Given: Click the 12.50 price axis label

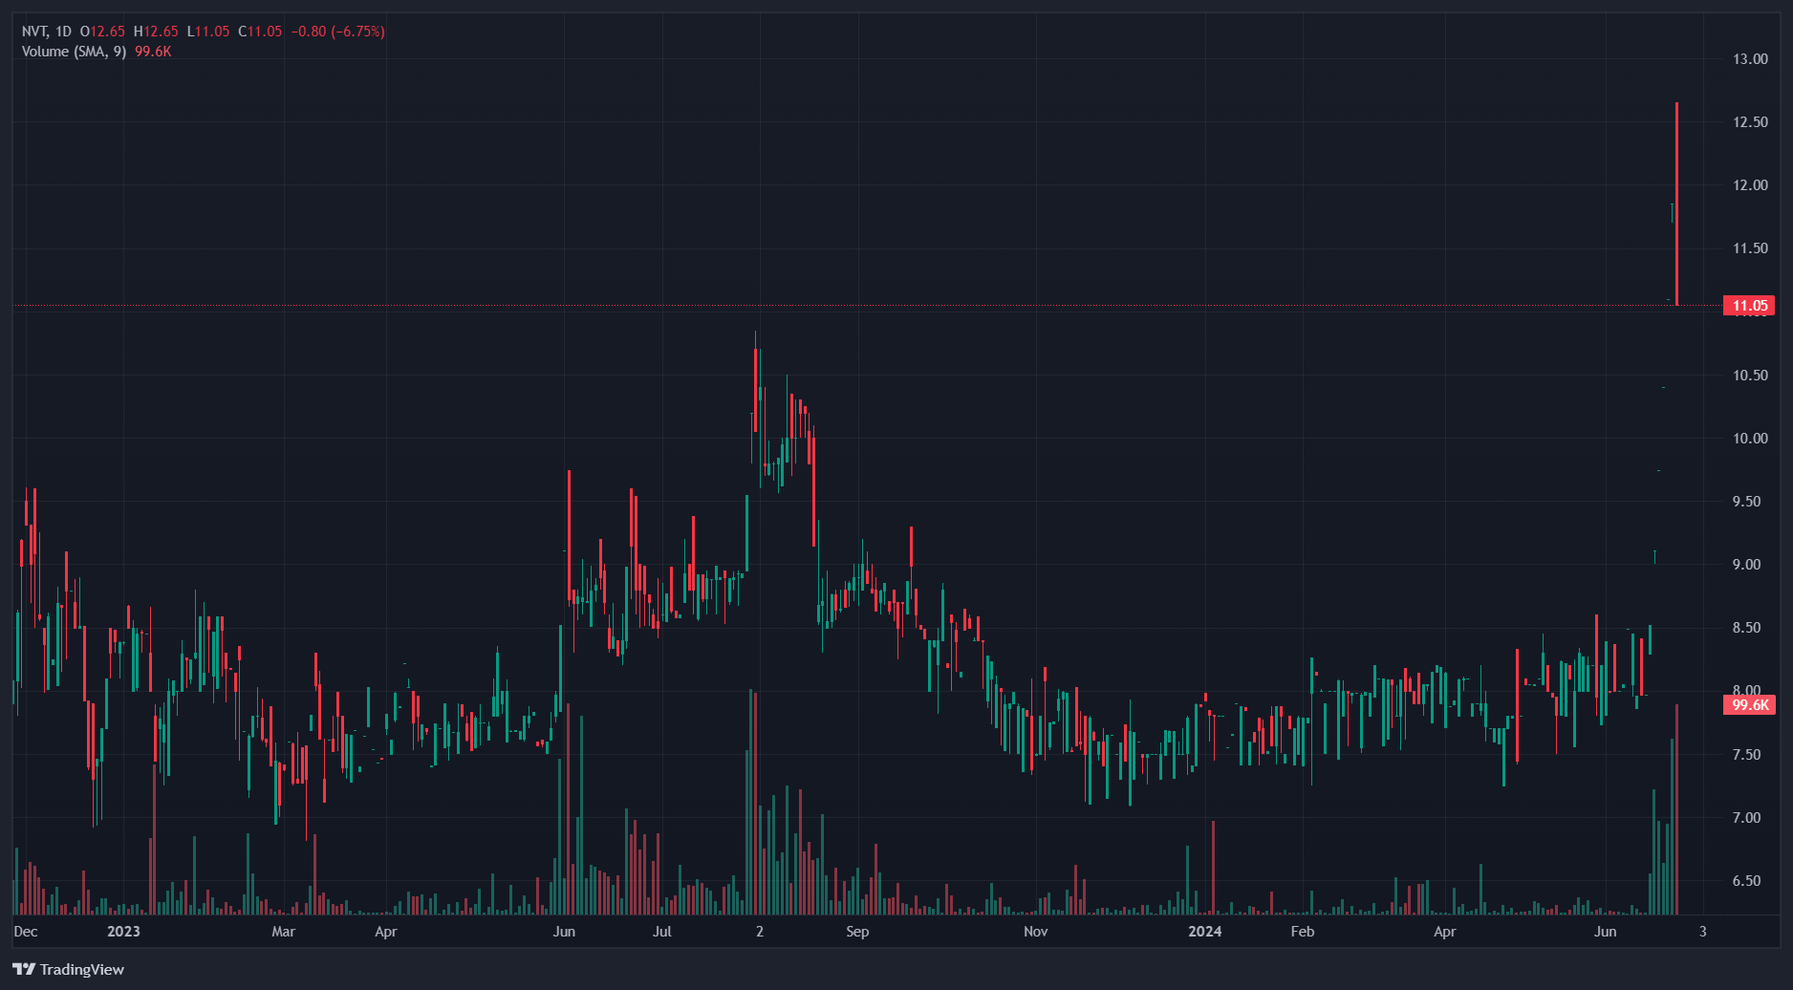Looking at the screenshot, I should click(x=1750, y=122).
